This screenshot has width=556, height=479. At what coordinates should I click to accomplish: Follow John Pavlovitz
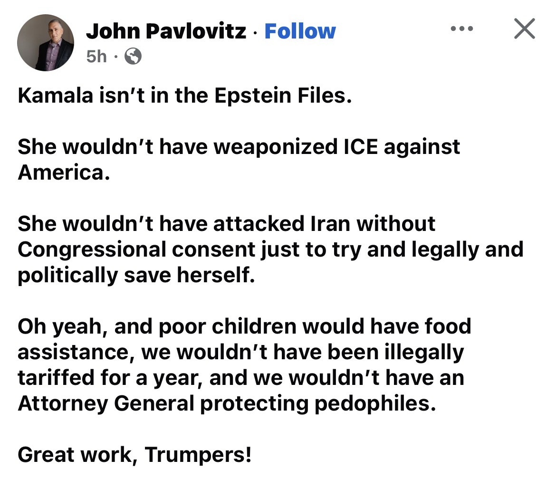300,31
